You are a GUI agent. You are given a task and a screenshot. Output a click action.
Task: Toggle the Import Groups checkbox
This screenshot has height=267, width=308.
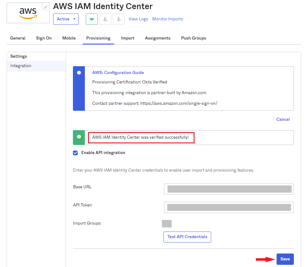tap(167, 223)
